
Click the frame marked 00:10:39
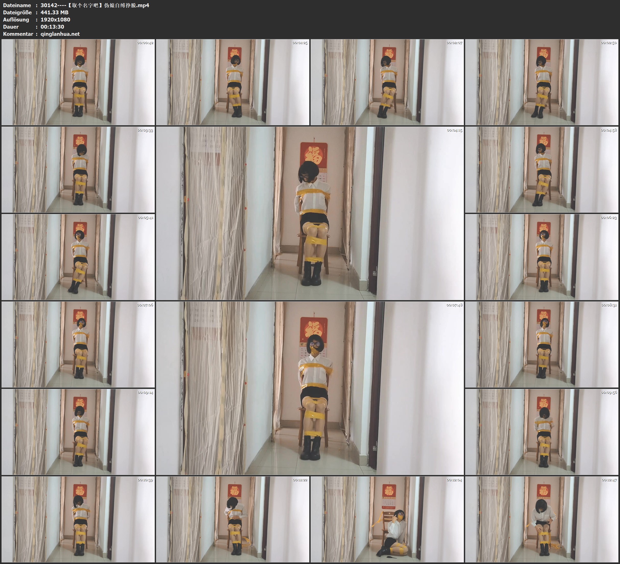pyautogui.click(x=78, y=519)
